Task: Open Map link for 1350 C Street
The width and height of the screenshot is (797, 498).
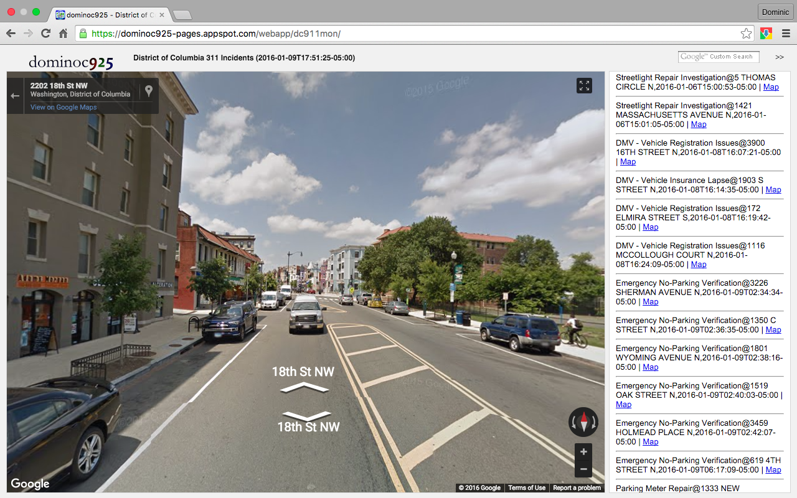Action: pos(773,330)
